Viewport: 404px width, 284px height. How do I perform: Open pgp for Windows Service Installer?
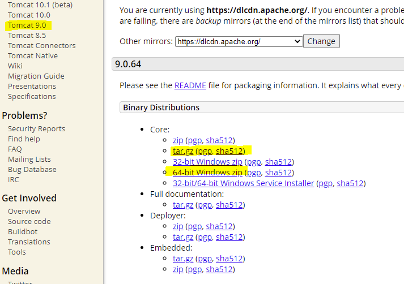tap(326, 183)
